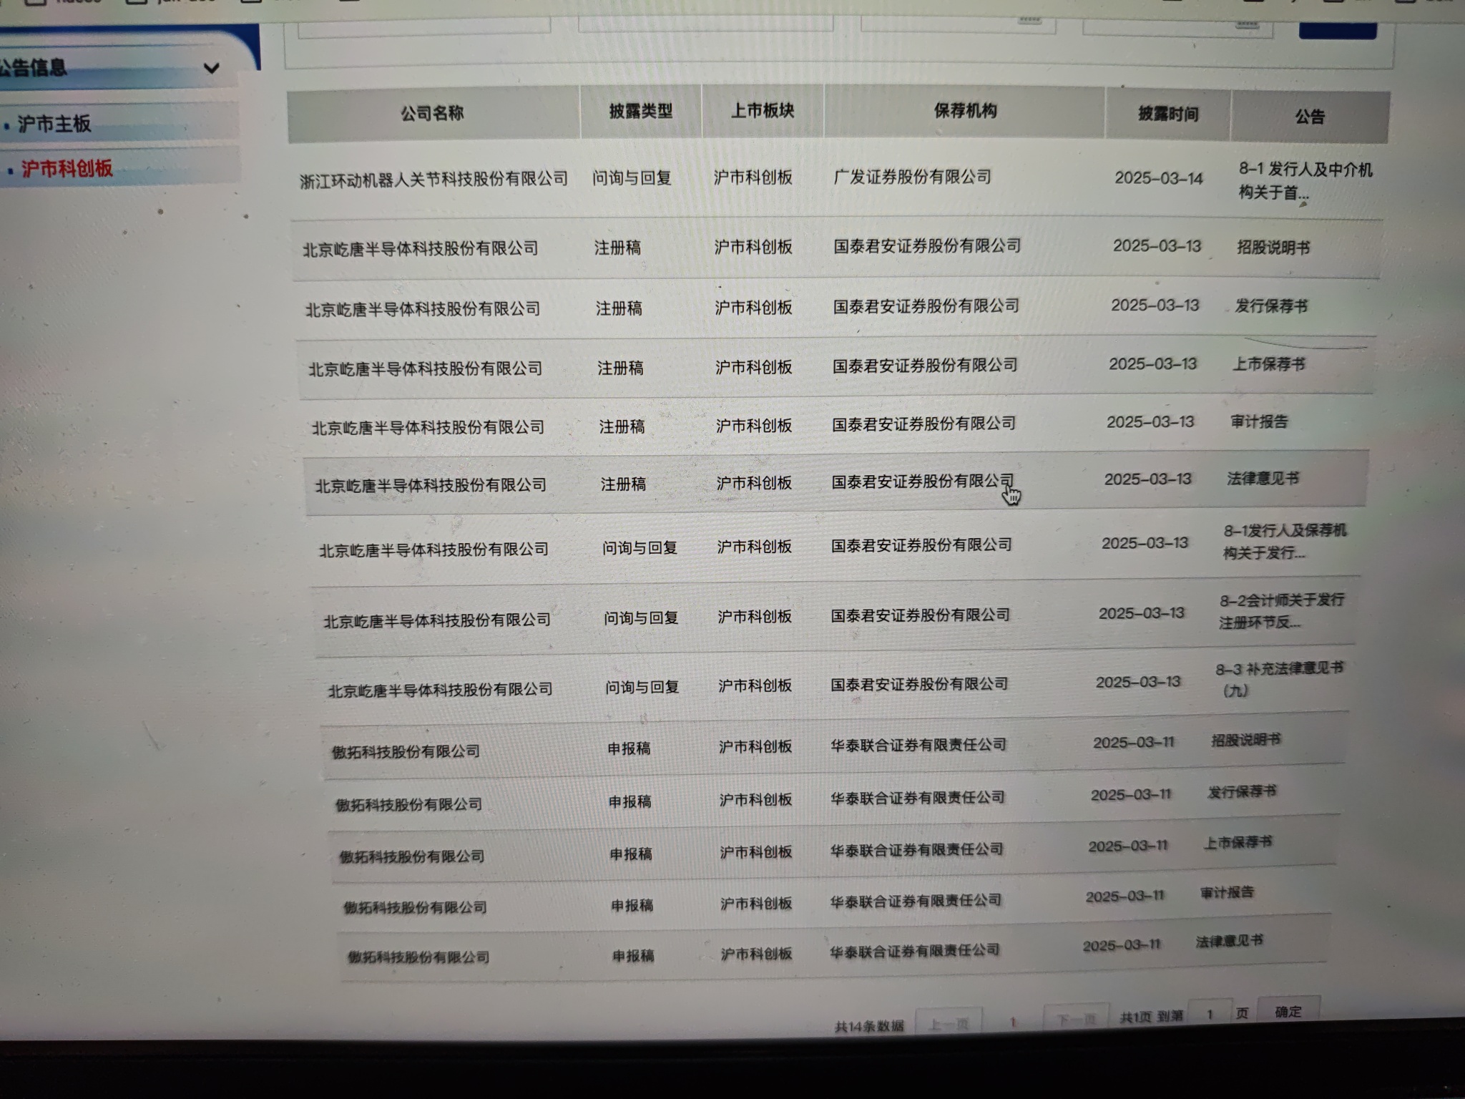Open 北京屹唐半导体 上市保荐书 announcement
1465x1099 pixels.
[x=1268, y=364]
